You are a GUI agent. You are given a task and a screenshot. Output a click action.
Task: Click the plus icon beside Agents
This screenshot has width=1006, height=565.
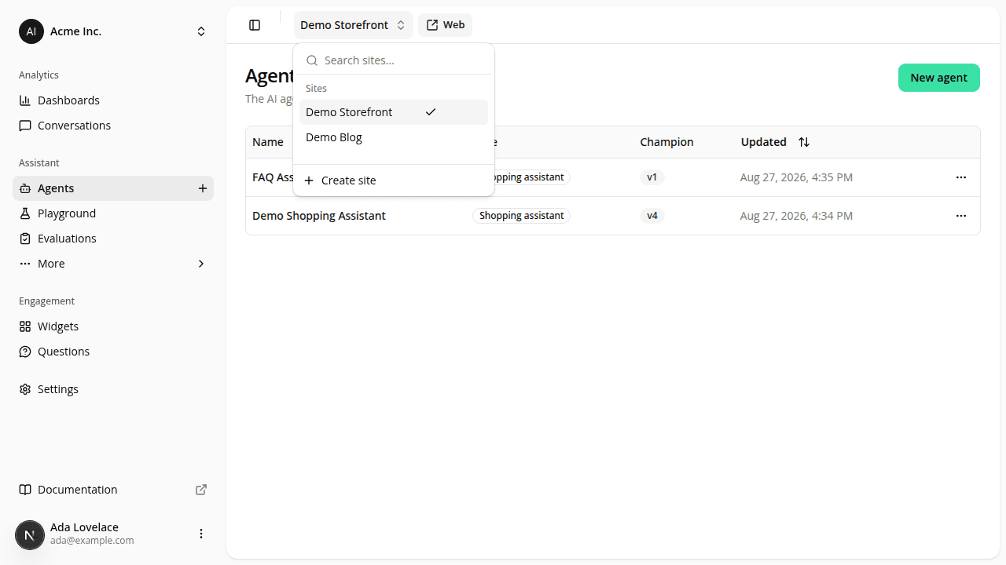[203, 188]
